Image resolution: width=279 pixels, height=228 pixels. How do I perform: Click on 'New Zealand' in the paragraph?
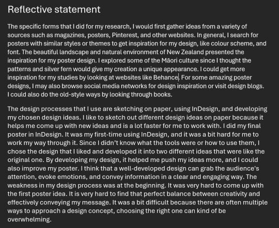[x=185, y=52]
